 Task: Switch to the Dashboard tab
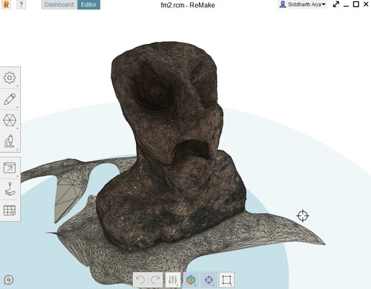[59, 4]
